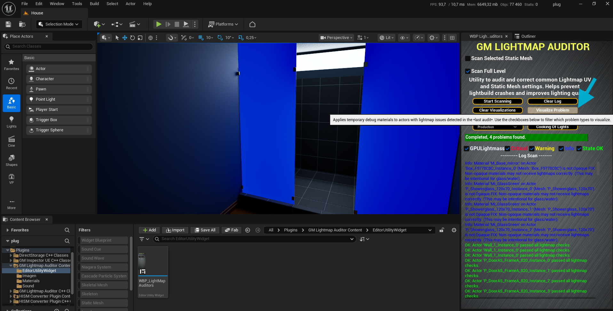613x311 pixels.
Task: Select the WBP_LightMap Auditors thumbnail
Action: click(x=153, y=261)
